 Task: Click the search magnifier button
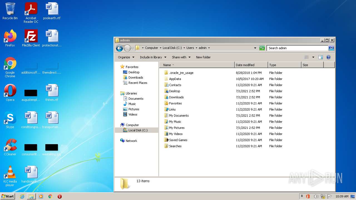point(331,48)
